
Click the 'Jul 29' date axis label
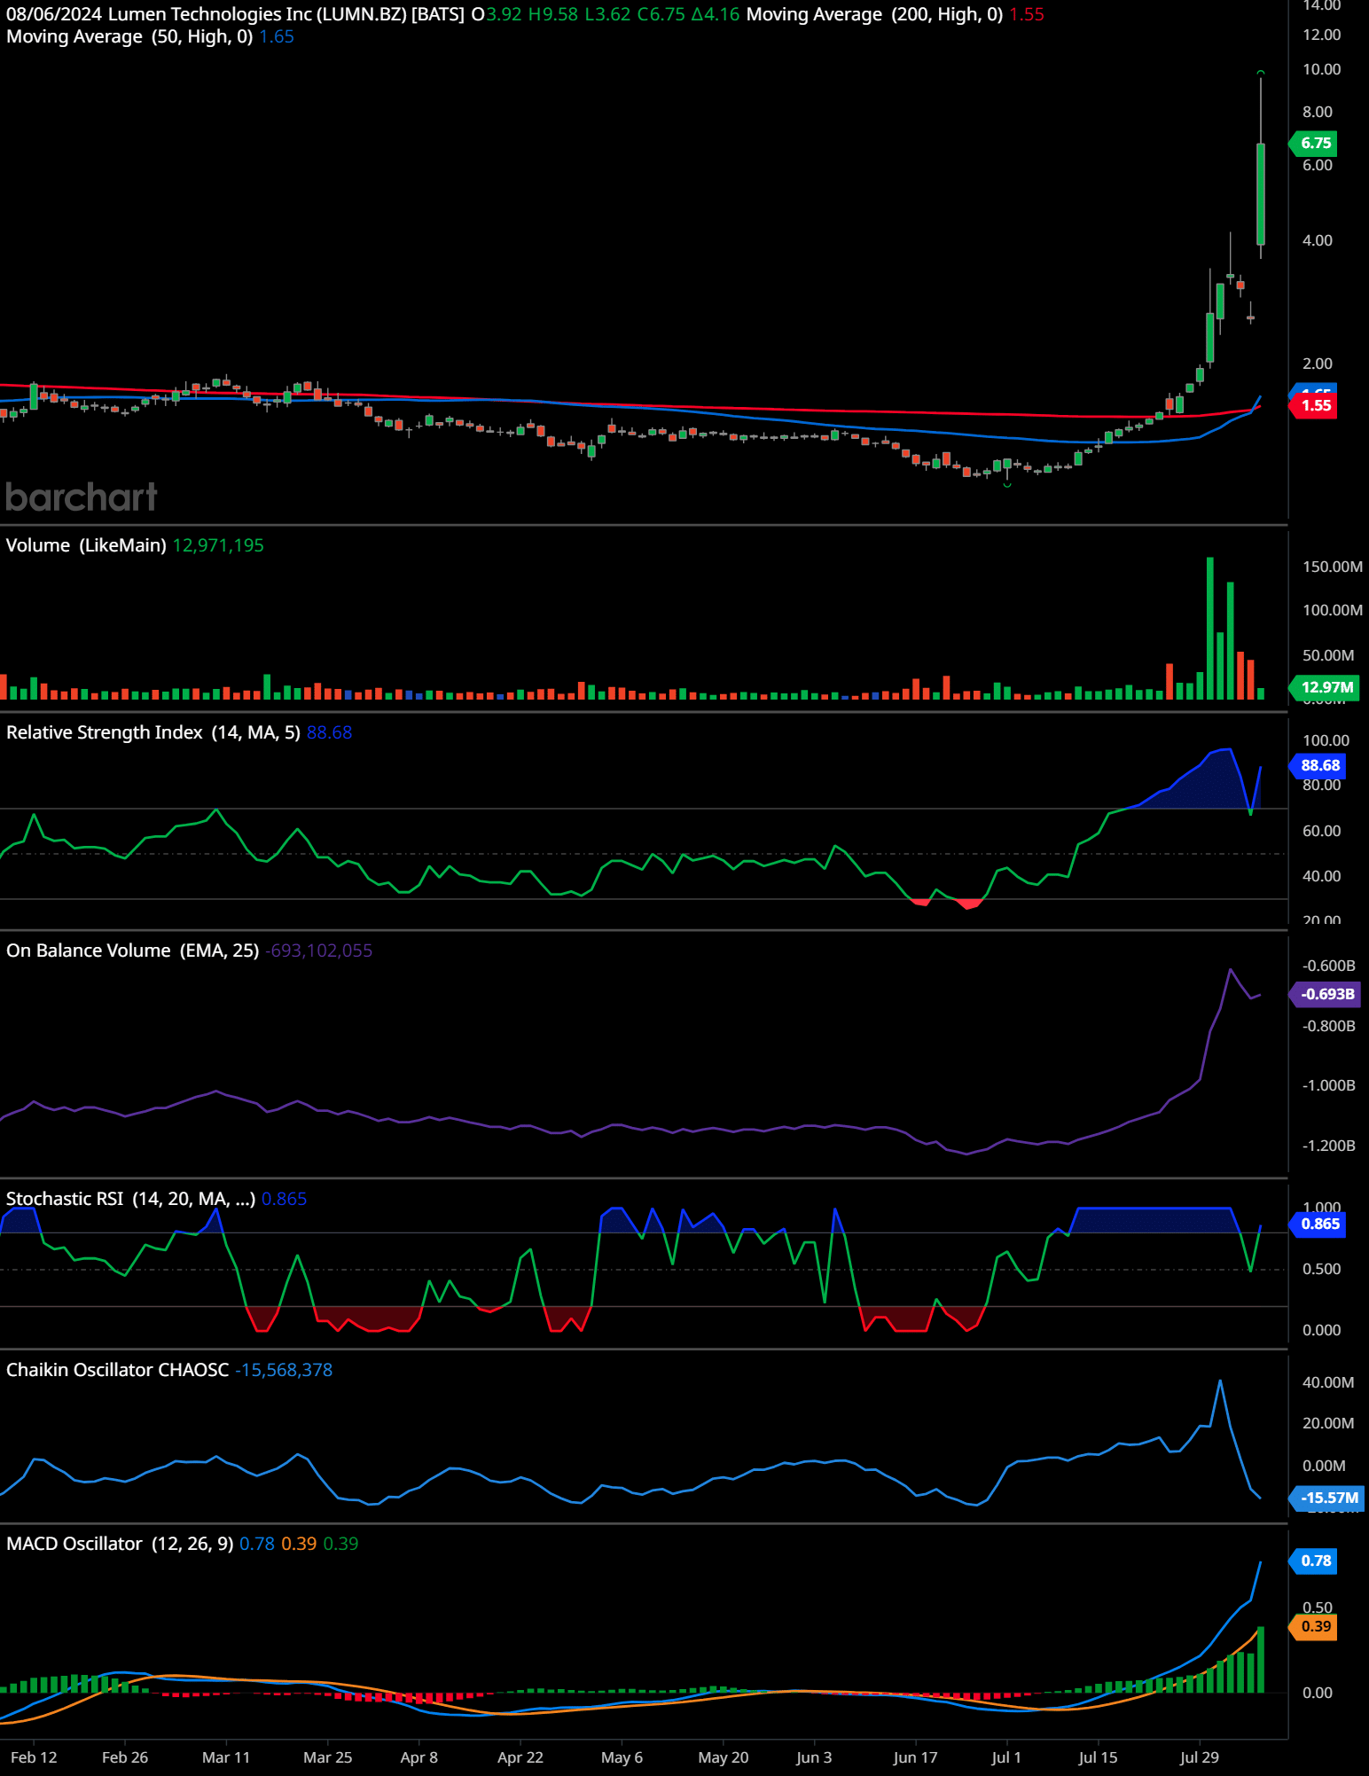[x=1199, y=1757]
